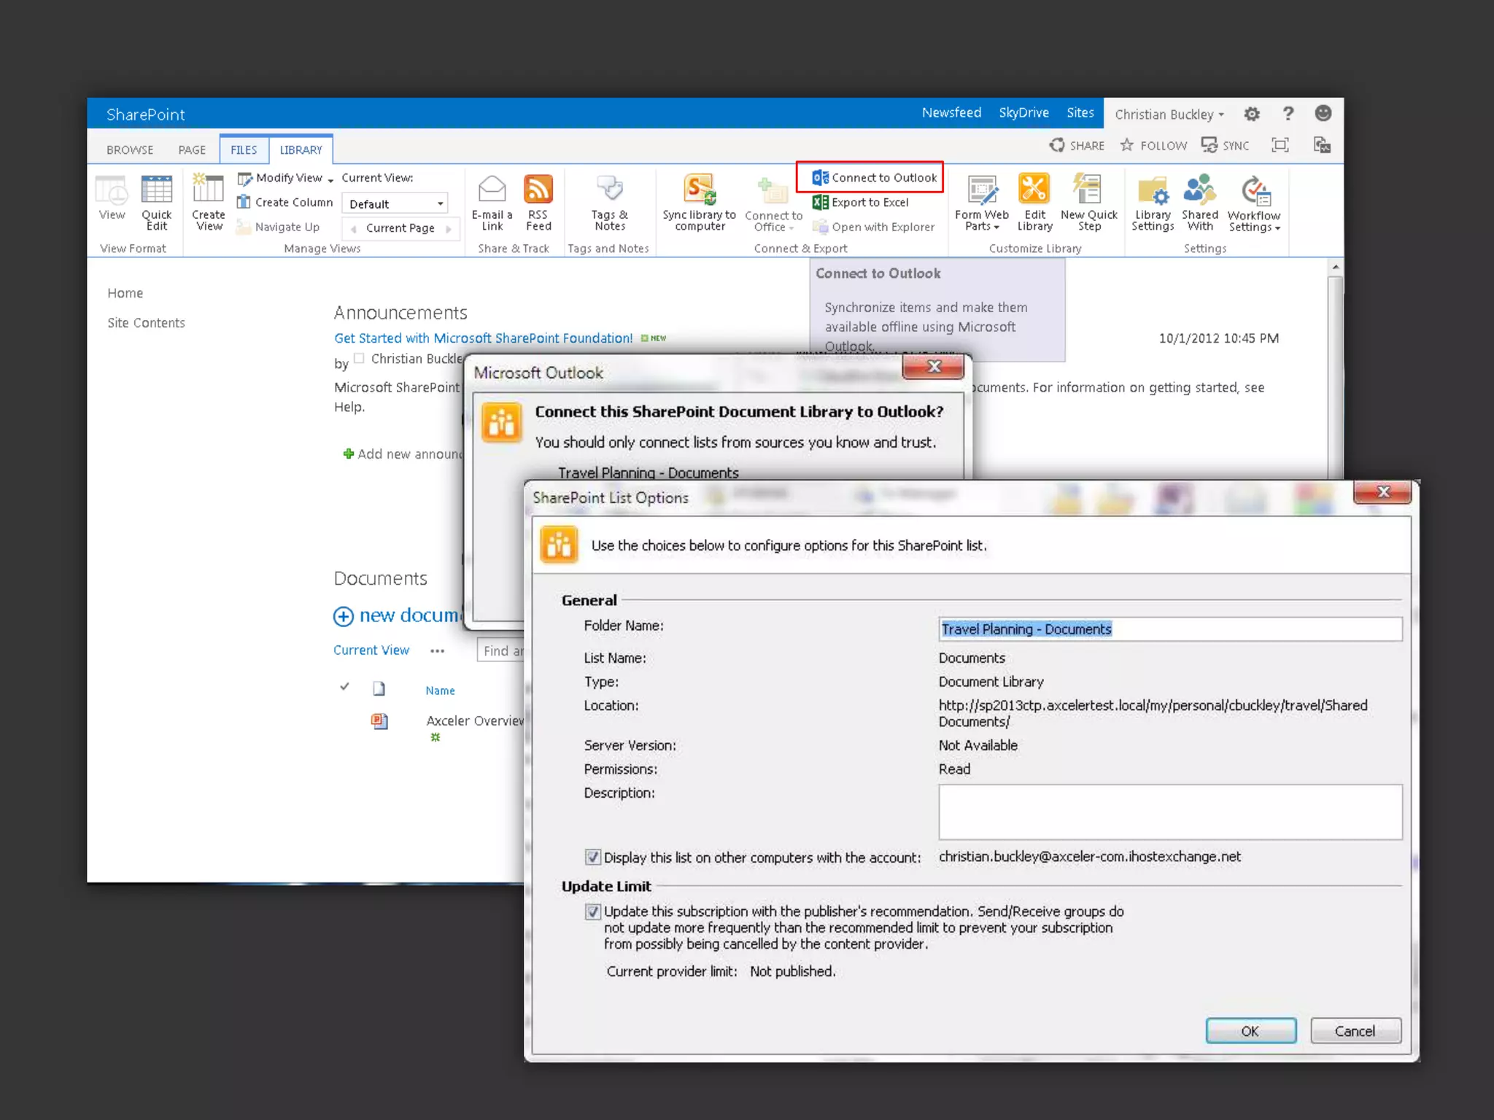Select Export to Excel

(x=861, y=203)
